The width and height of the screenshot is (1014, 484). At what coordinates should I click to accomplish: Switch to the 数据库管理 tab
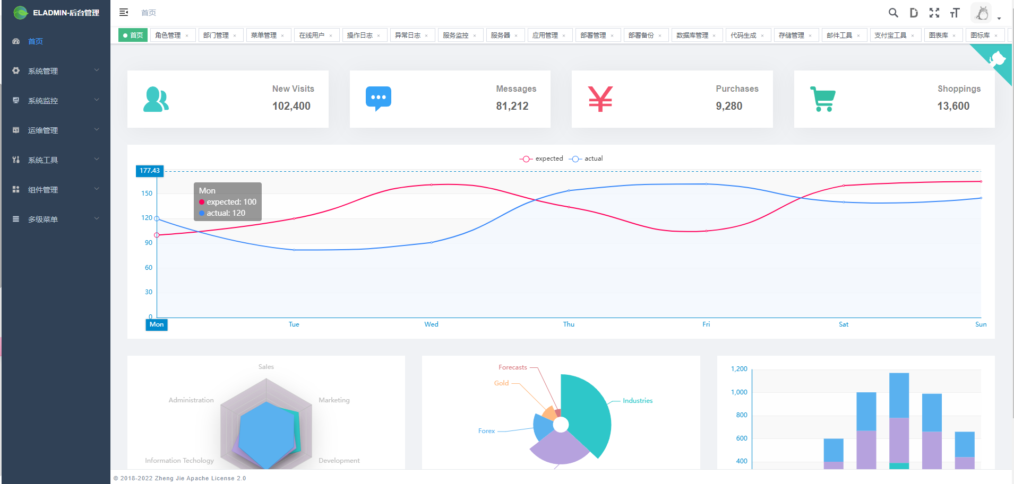[x=697, y=35]
